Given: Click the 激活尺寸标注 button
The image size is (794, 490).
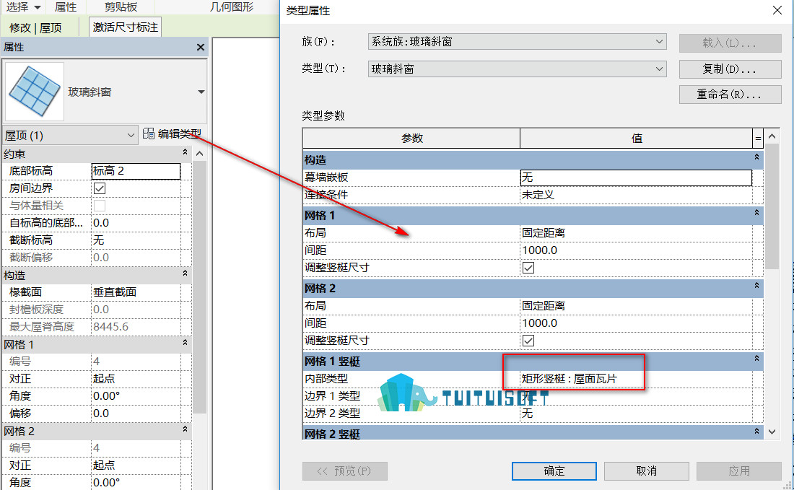Looking at the screenshot, I should coord(126,27).
